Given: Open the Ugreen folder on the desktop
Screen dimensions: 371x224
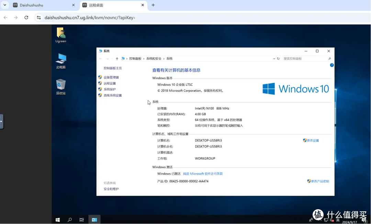Looking at the screenshot, I should [60, 34].
